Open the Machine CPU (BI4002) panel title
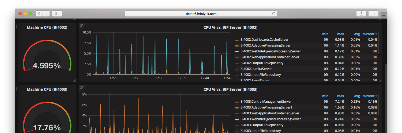The image size is (402, 133). (47, 27)
